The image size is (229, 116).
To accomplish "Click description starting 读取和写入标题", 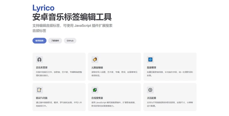I will [x=114, y=74].
